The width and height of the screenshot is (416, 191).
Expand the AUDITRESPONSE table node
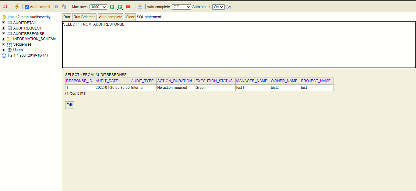pyautogui.click(x=4, y=34)
